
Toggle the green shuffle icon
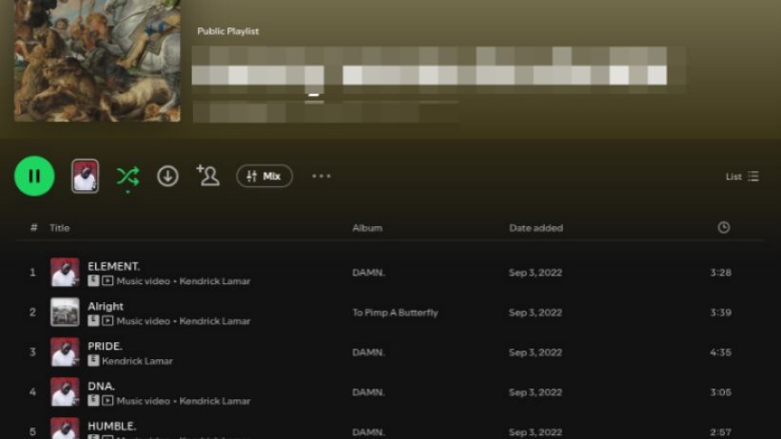[128, 176]
